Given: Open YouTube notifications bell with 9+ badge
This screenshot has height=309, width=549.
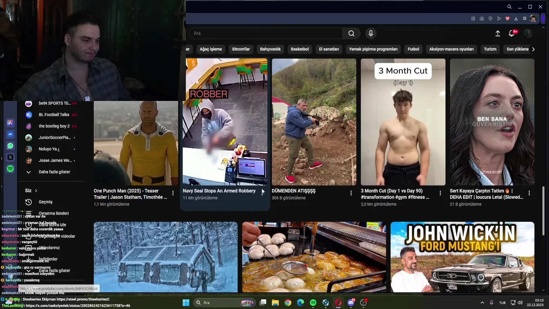Looking at the screenshot, I should coord(512,33).
